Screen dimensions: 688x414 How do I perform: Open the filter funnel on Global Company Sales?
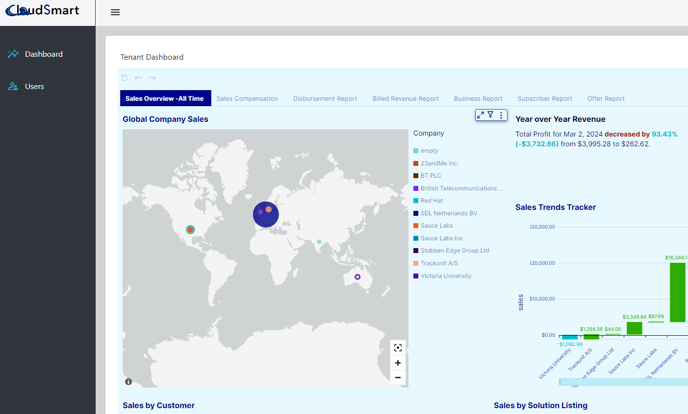(x=490, y=115)
